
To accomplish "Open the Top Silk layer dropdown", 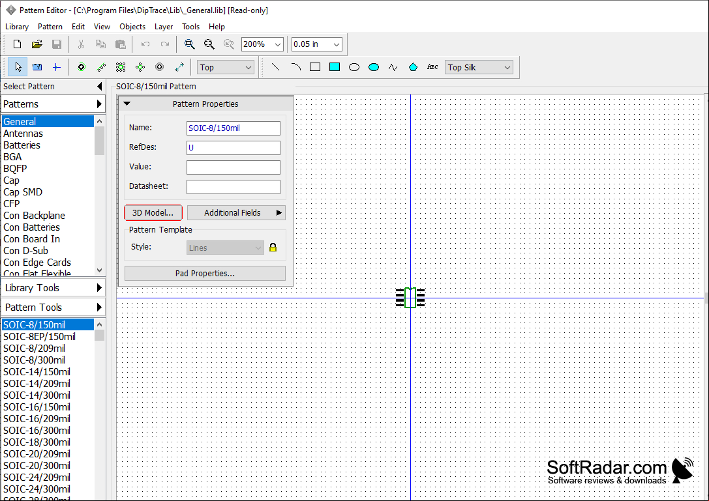I will (479, 67).
